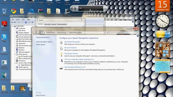Switch to Recording tab in Sound dialog
Image resolution: width=173 pixels, height=97 pixels.
pos(47,24)
